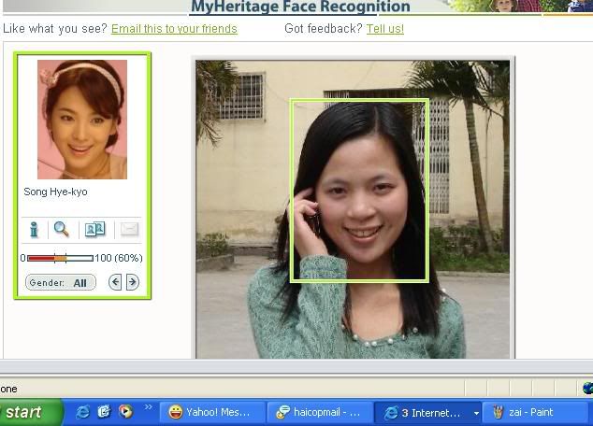Click the '(60%)' match percentage text
Viewport: 593px width, 426px height.
click(x=128, y=259)
